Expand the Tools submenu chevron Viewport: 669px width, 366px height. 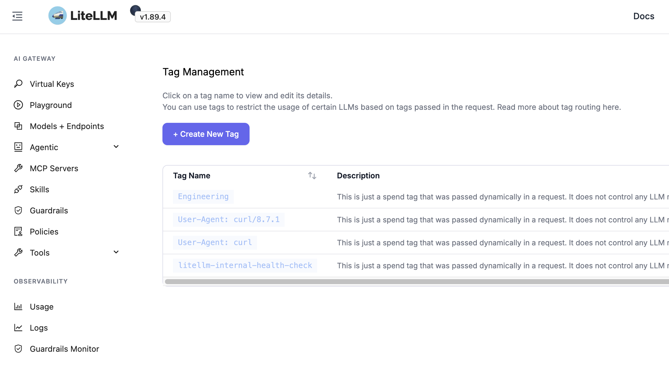coord(116,252)
